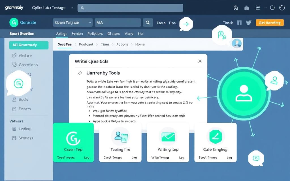Expand the Geam Paighan combo box
290x181 pixels.
(x=73, y=23)
